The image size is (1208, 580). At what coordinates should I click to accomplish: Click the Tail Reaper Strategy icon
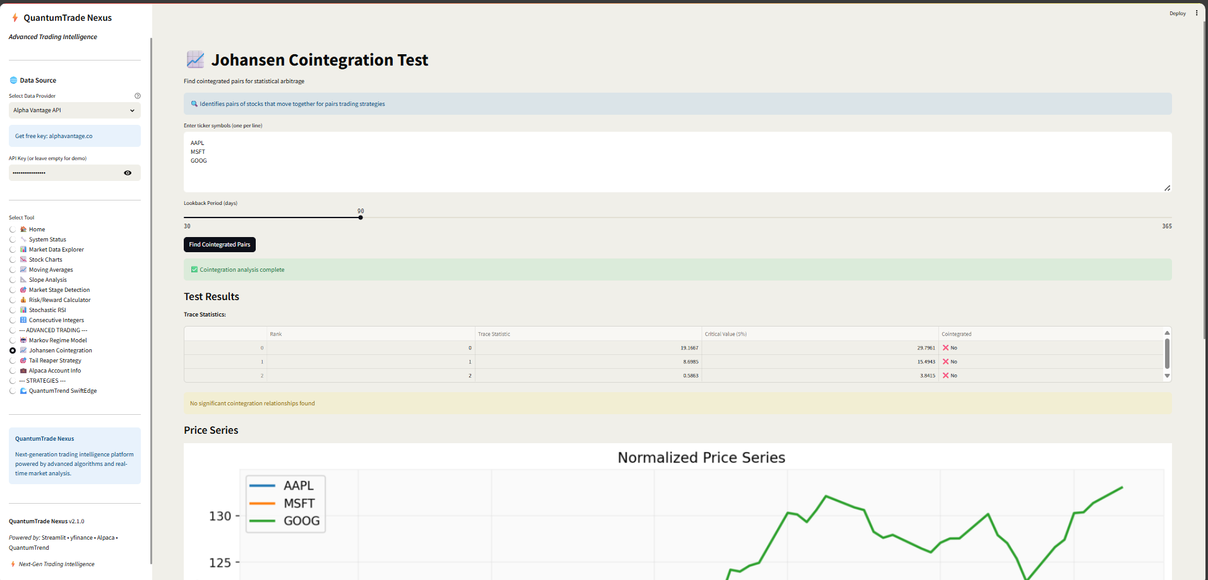[x=23, y=361]
